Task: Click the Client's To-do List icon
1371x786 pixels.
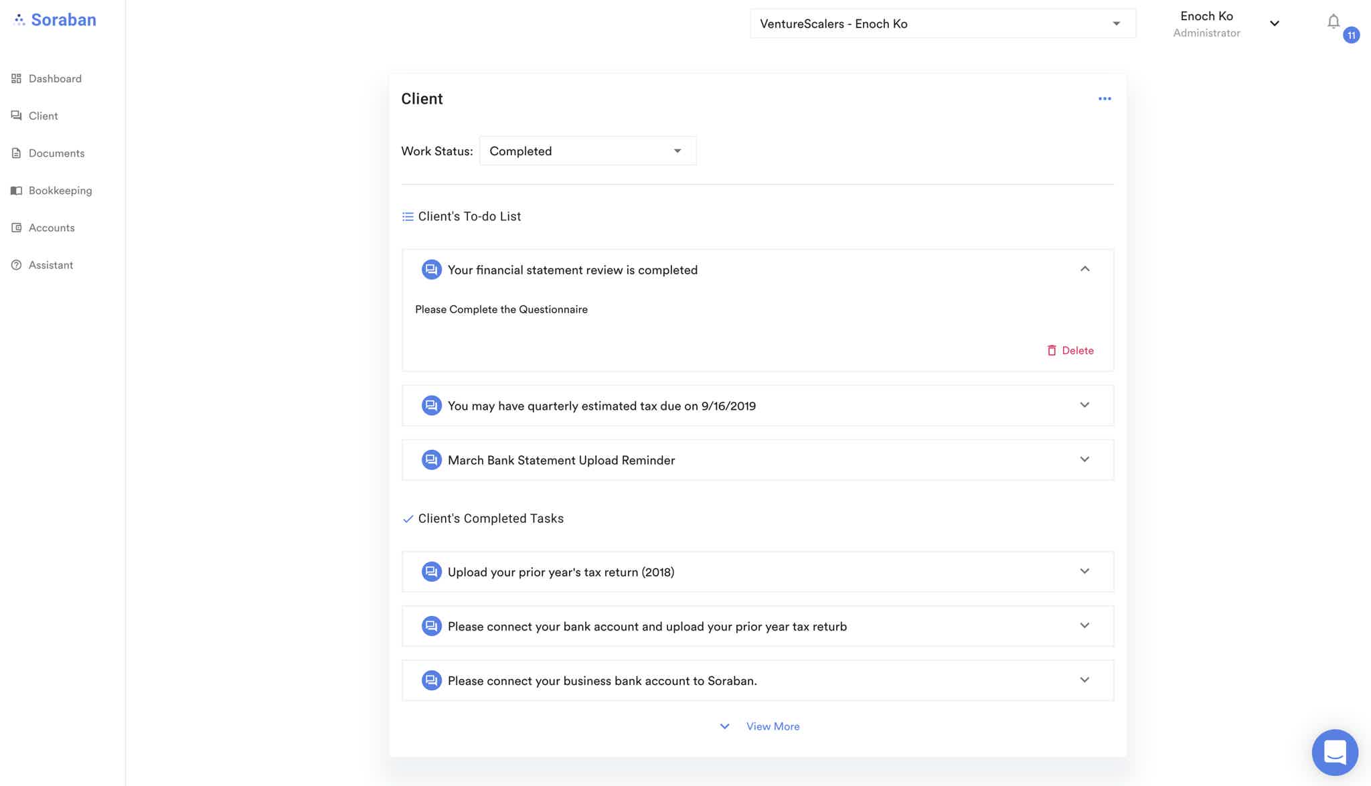Action: [407, 217]
